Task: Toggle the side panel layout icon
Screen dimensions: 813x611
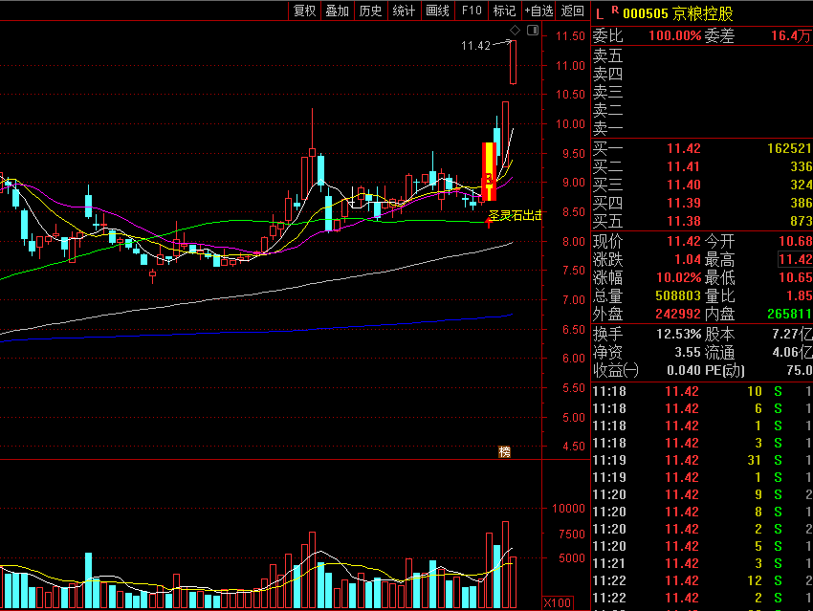Action: click(x=533, y=31)
